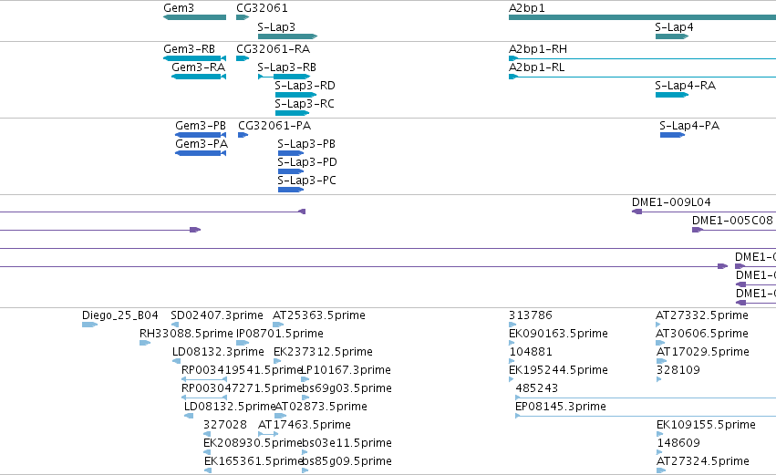The image size is (776, 475).
Task: Select the 485243 feature label
Action: [537, 388]
